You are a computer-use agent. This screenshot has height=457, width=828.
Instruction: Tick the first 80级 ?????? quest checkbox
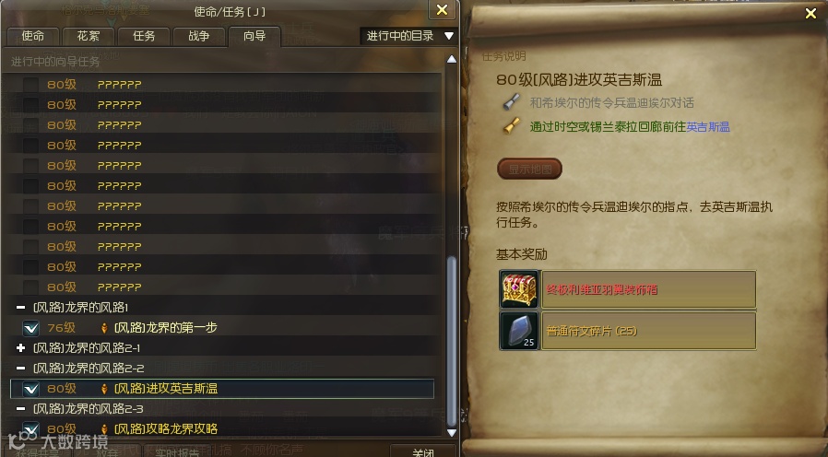click(30, 85)
